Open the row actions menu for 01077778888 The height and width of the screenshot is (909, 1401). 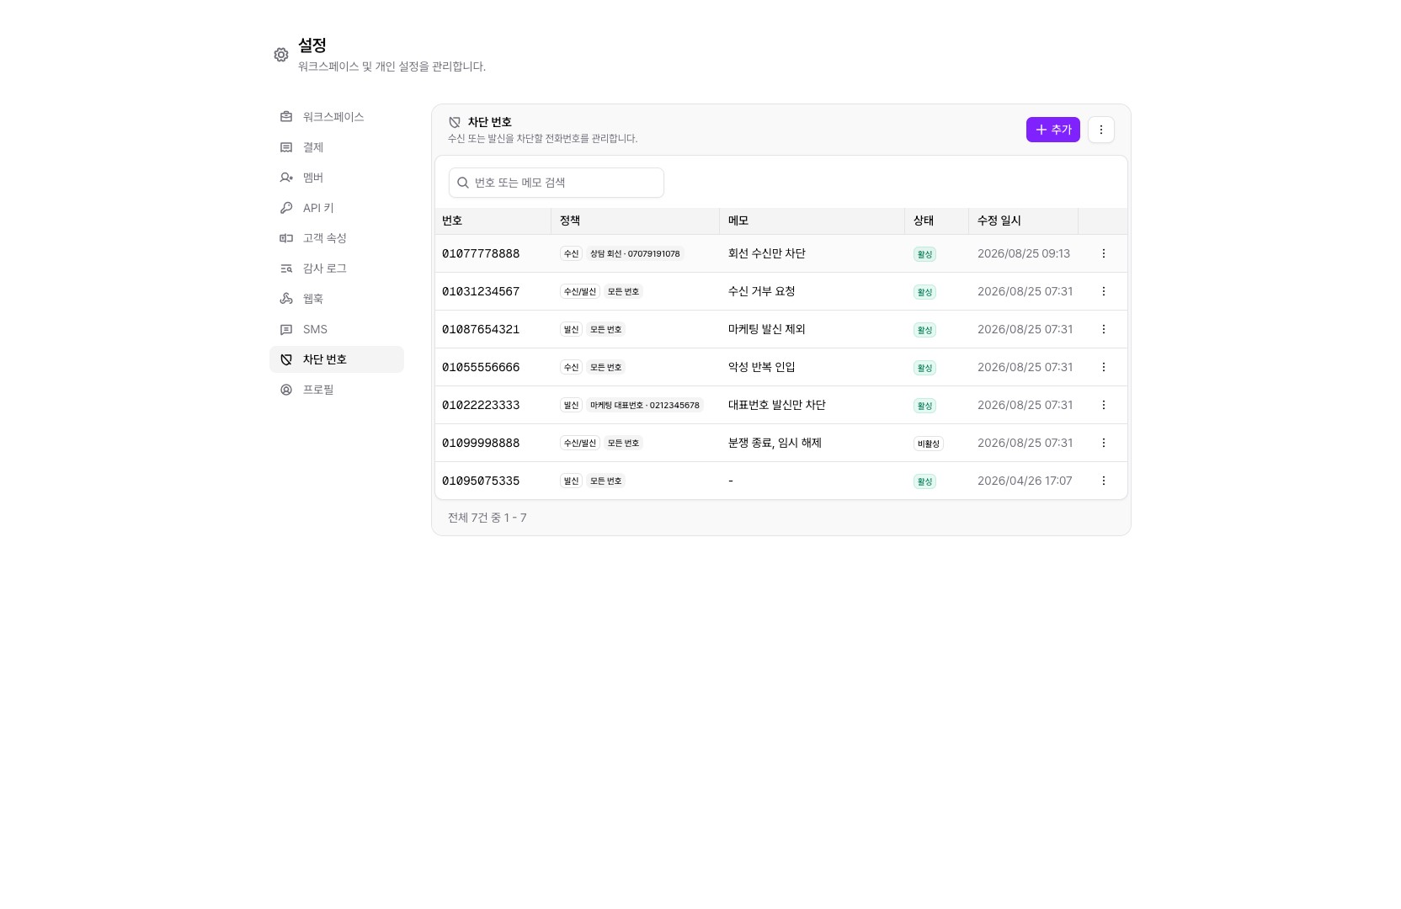[1104, 253]
